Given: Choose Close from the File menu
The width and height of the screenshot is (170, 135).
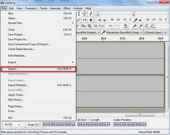Looking at the screenshot, I should 38,30.
